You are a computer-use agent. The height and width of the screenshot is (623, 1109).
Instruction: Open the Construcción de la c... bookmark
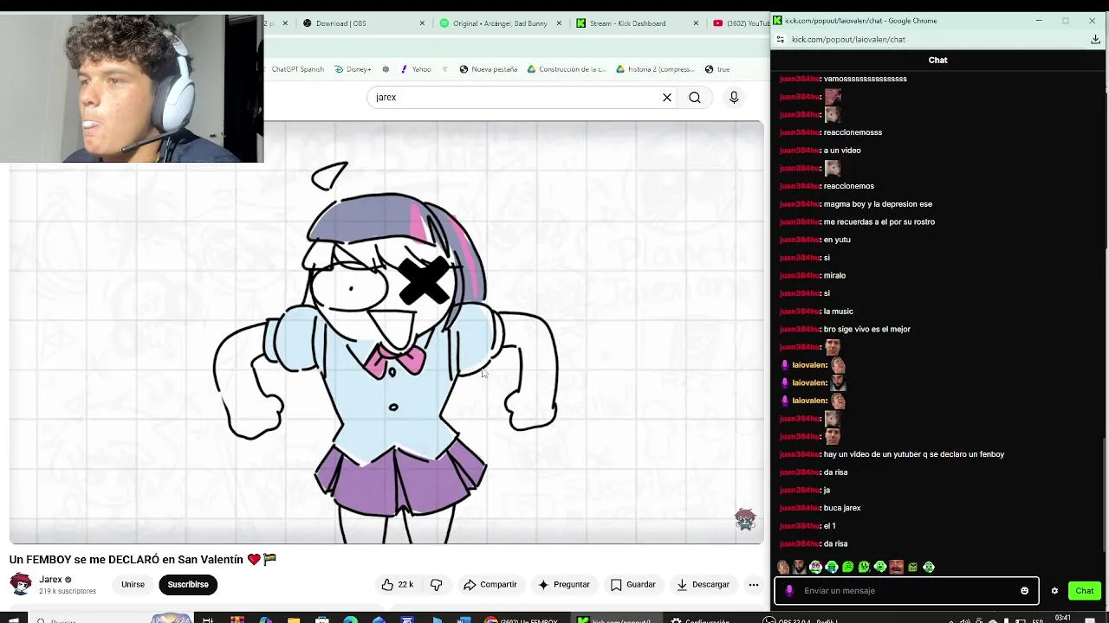[x=567, y=69]
